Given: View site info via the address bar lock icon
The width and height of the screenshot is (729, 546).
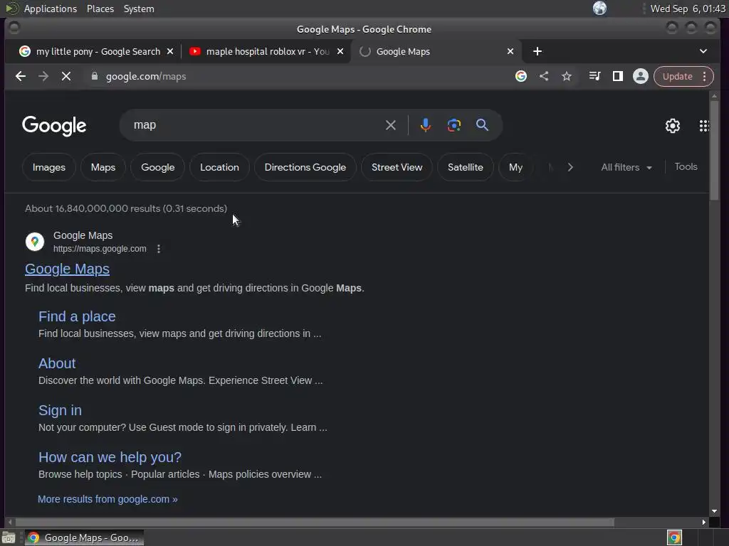Looking at the screenshot, I should [x=95, y=76].
